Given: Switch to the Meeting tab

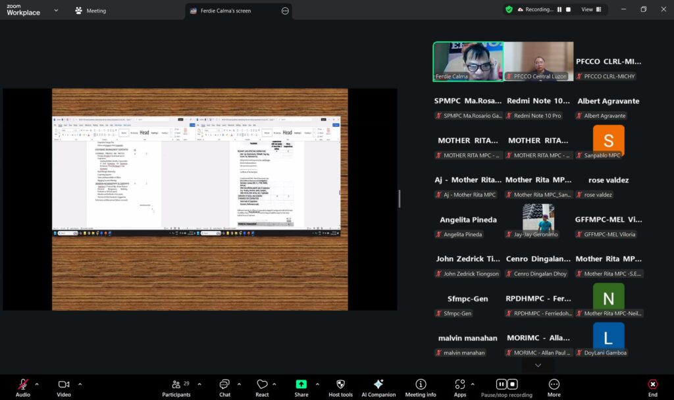Looking at the screenshot, I should click(91, 11).
